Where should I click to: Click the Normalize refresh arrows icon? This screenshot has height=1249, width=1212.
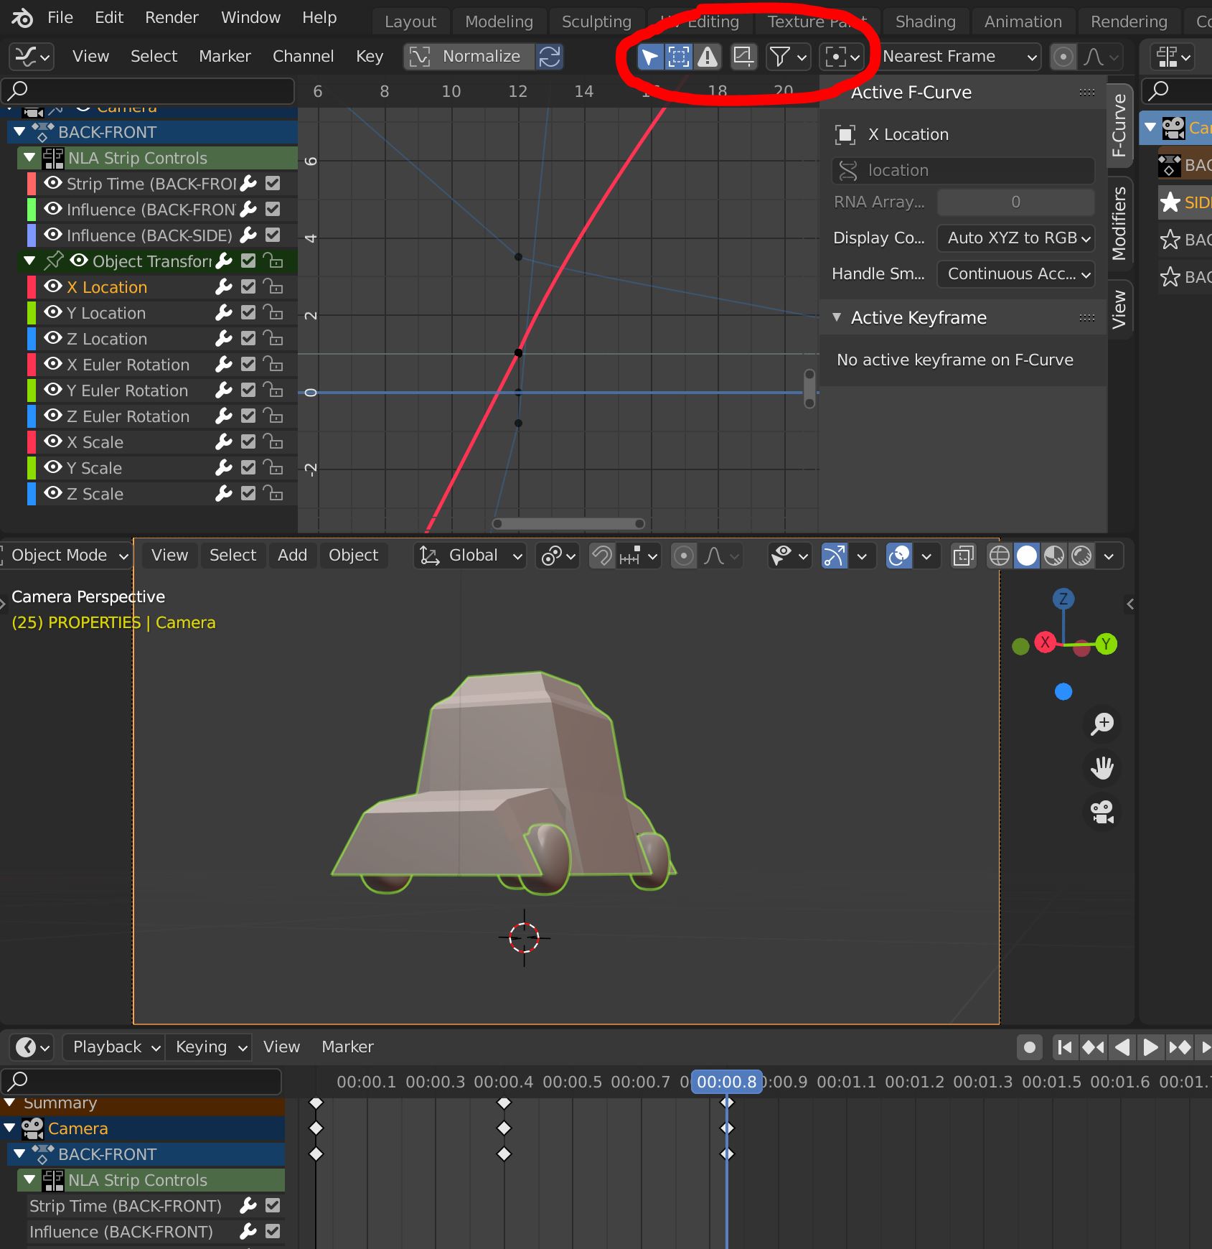[550, 57]
